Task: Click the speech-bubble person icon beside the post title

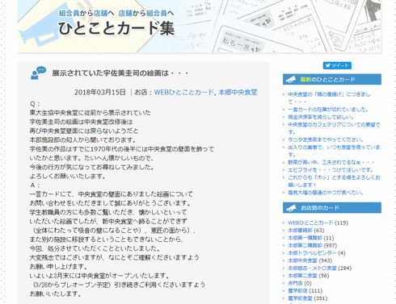Action: pos(39,73)
